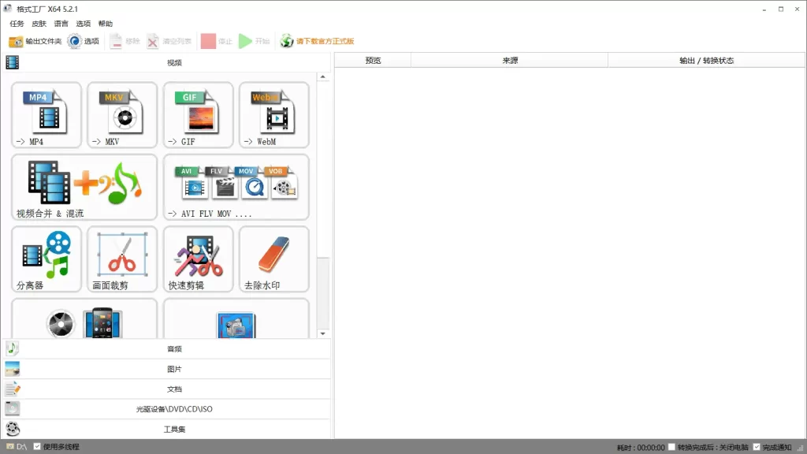This screenshot has height=454, width=807.
Task: Open the MP4 converter tool
Action: coord(46,115)
